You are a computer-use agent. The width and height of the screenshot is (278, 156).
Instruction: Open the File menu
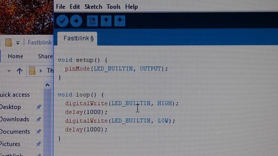point(61,7)
